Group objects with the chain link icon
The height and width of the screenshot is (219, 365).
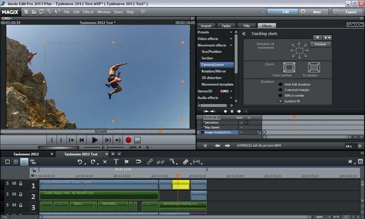click(149, 162)
